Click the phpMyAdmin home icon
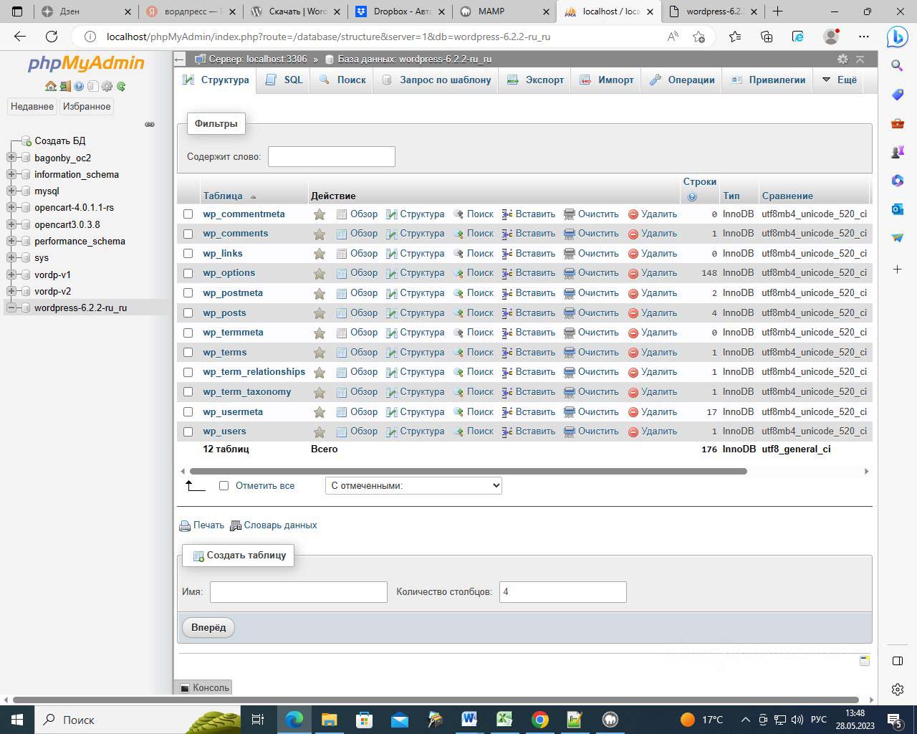Screen dimensions: 917x734 click(x=50, y=86)
